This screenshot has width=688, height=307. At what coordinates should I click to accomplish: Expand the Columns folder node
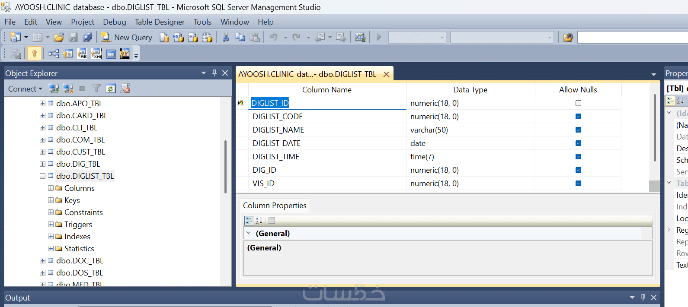click(51, 188)
